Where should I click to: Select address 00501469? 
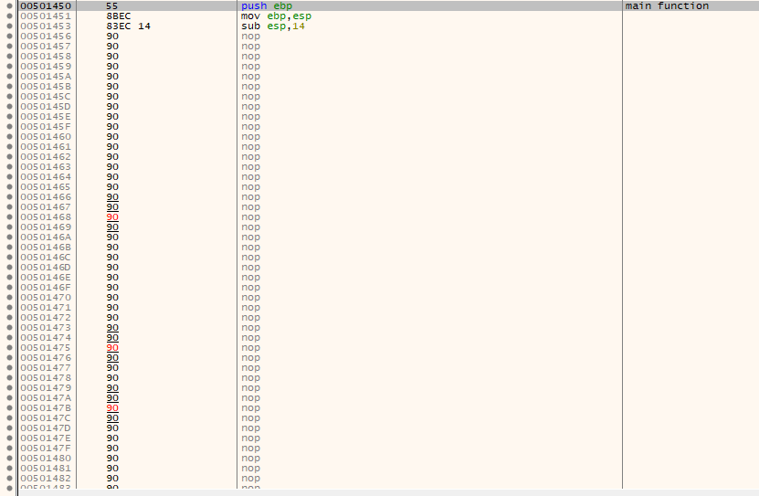pos(46,227)
